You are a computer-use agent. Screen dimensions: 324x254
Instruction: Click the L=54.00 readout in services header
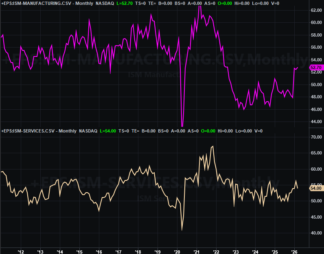(109, 131)
